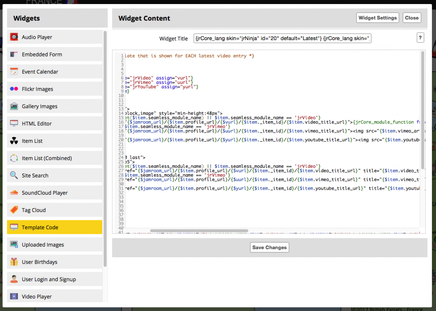
Task: Select the Embedded Form widget icon
Action: pyautogui.click(x=14, y=54)
